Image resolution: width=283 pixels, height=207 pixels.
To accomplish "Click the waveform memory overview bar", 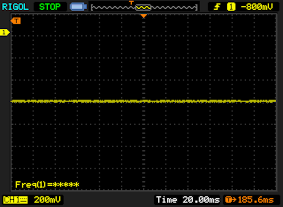I will click(144, 8).
